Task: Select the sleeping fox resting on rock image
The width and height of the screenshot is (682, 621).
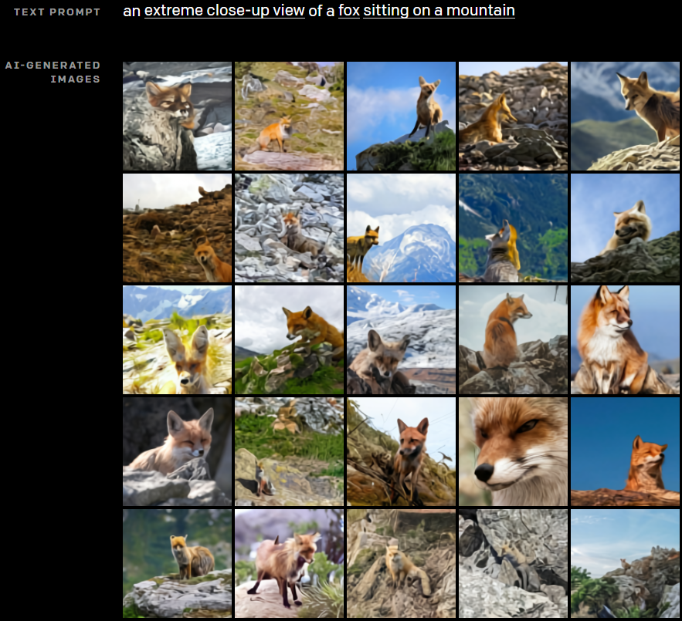Action: (177, 451)
